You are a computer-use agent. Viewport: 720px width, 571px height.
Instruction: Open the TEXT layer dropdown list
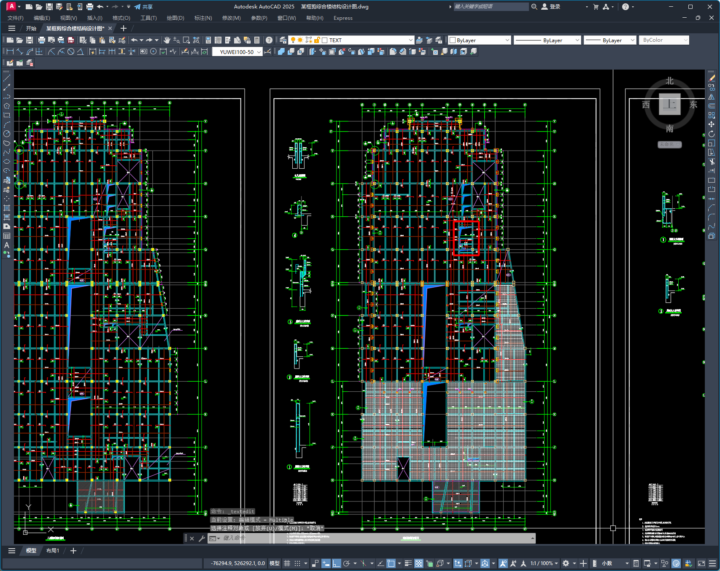click(x=410, y=40)
